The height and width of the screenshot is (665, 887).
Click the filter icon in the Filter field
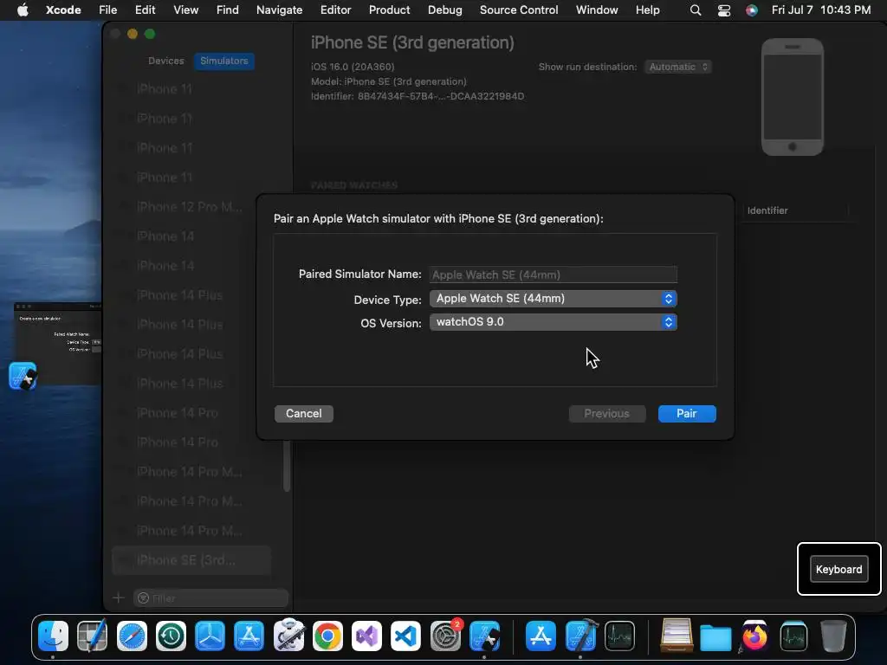(143, 598)
